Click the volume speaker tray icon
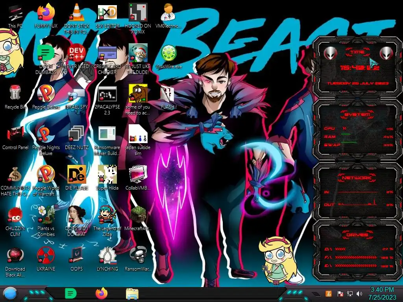403x302 pixels. (359, 293)
